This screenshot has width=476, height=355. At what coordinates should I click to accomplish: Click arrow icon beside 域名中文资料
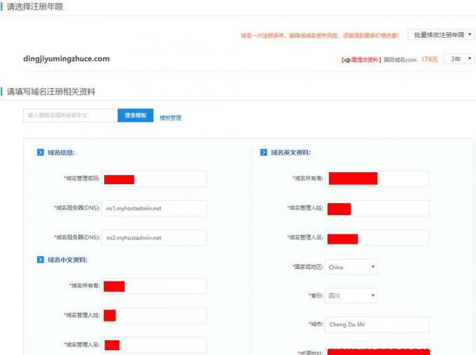click(41, 260)
